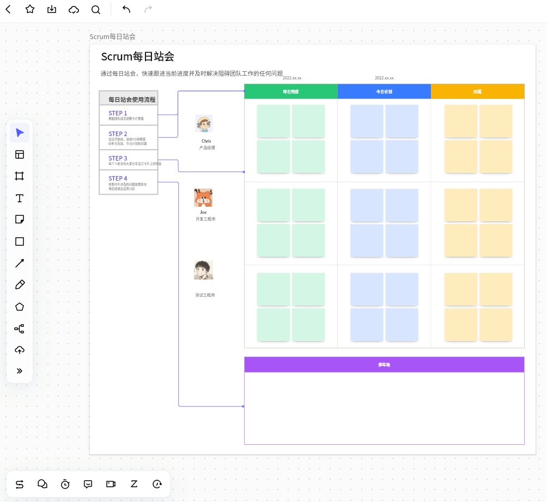The height and width of the screenshot is (502, 547).
Task: Click the role label "测试工程师"
Action: point(205,295)
